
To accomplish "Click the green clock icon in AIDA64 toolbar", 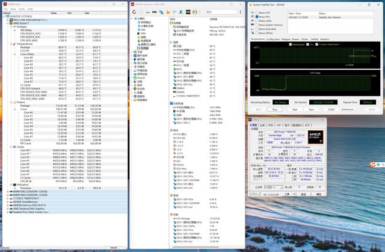I will click(x=195, y=12).
